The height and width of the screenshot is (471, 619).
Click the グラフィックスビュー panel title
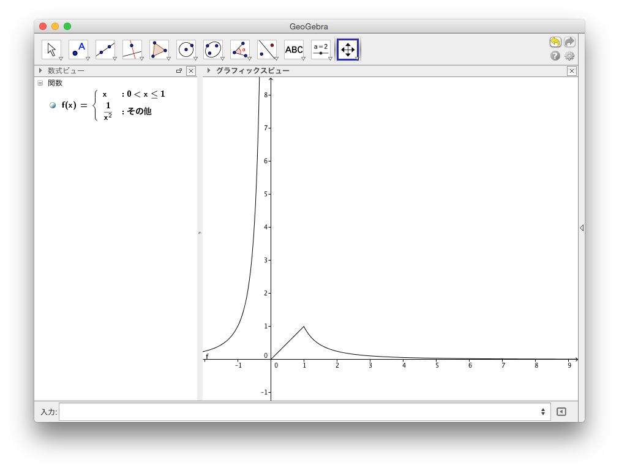(253, 70)
